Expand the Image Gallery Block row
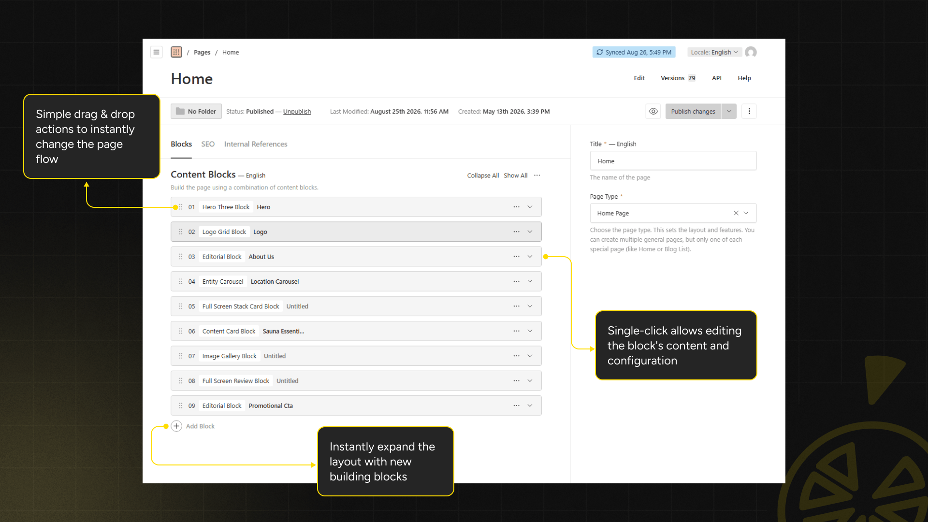928x522 pixels. (x=530, y=356)
